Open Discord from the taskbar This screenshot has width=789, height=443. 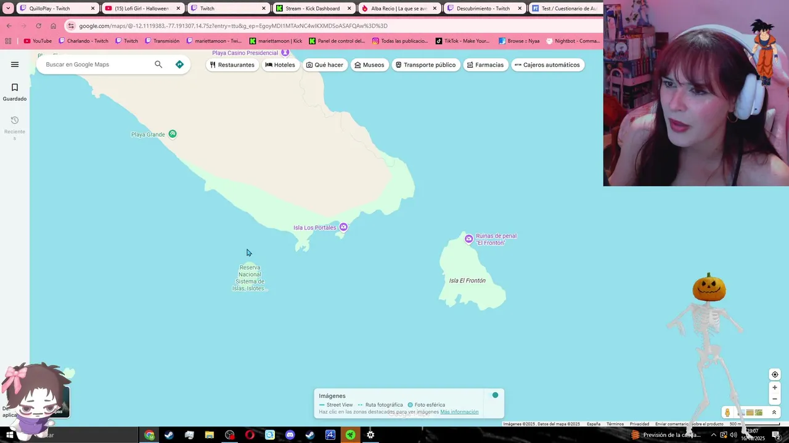coord(290,435)
